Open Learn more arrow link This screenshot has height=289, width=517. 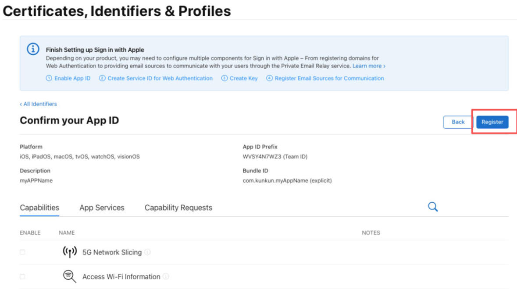[369, 66]
